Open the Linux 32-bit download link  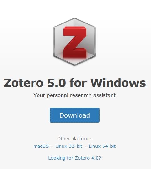69,146
